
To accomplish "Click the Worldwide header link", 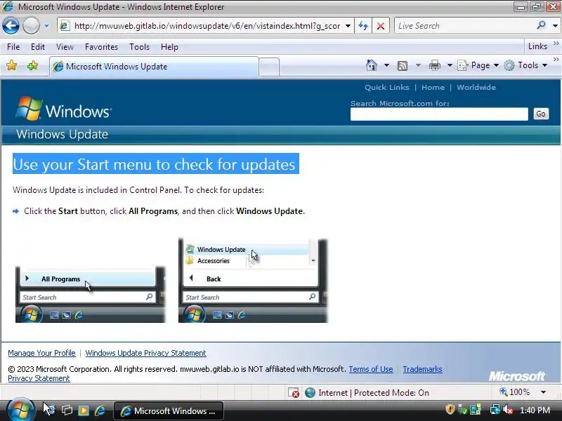I will pos(476,87).
